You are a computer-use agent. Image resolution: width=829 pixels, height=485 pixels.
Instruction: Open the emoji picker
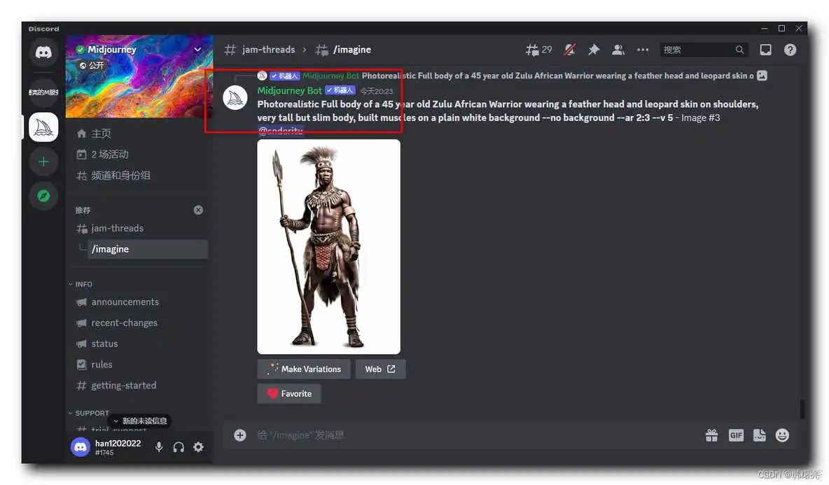pyautogui.click(x=782, y=435)
